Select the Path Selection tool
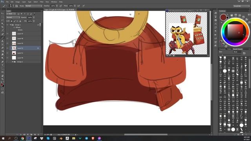 [x=2, y=69]
